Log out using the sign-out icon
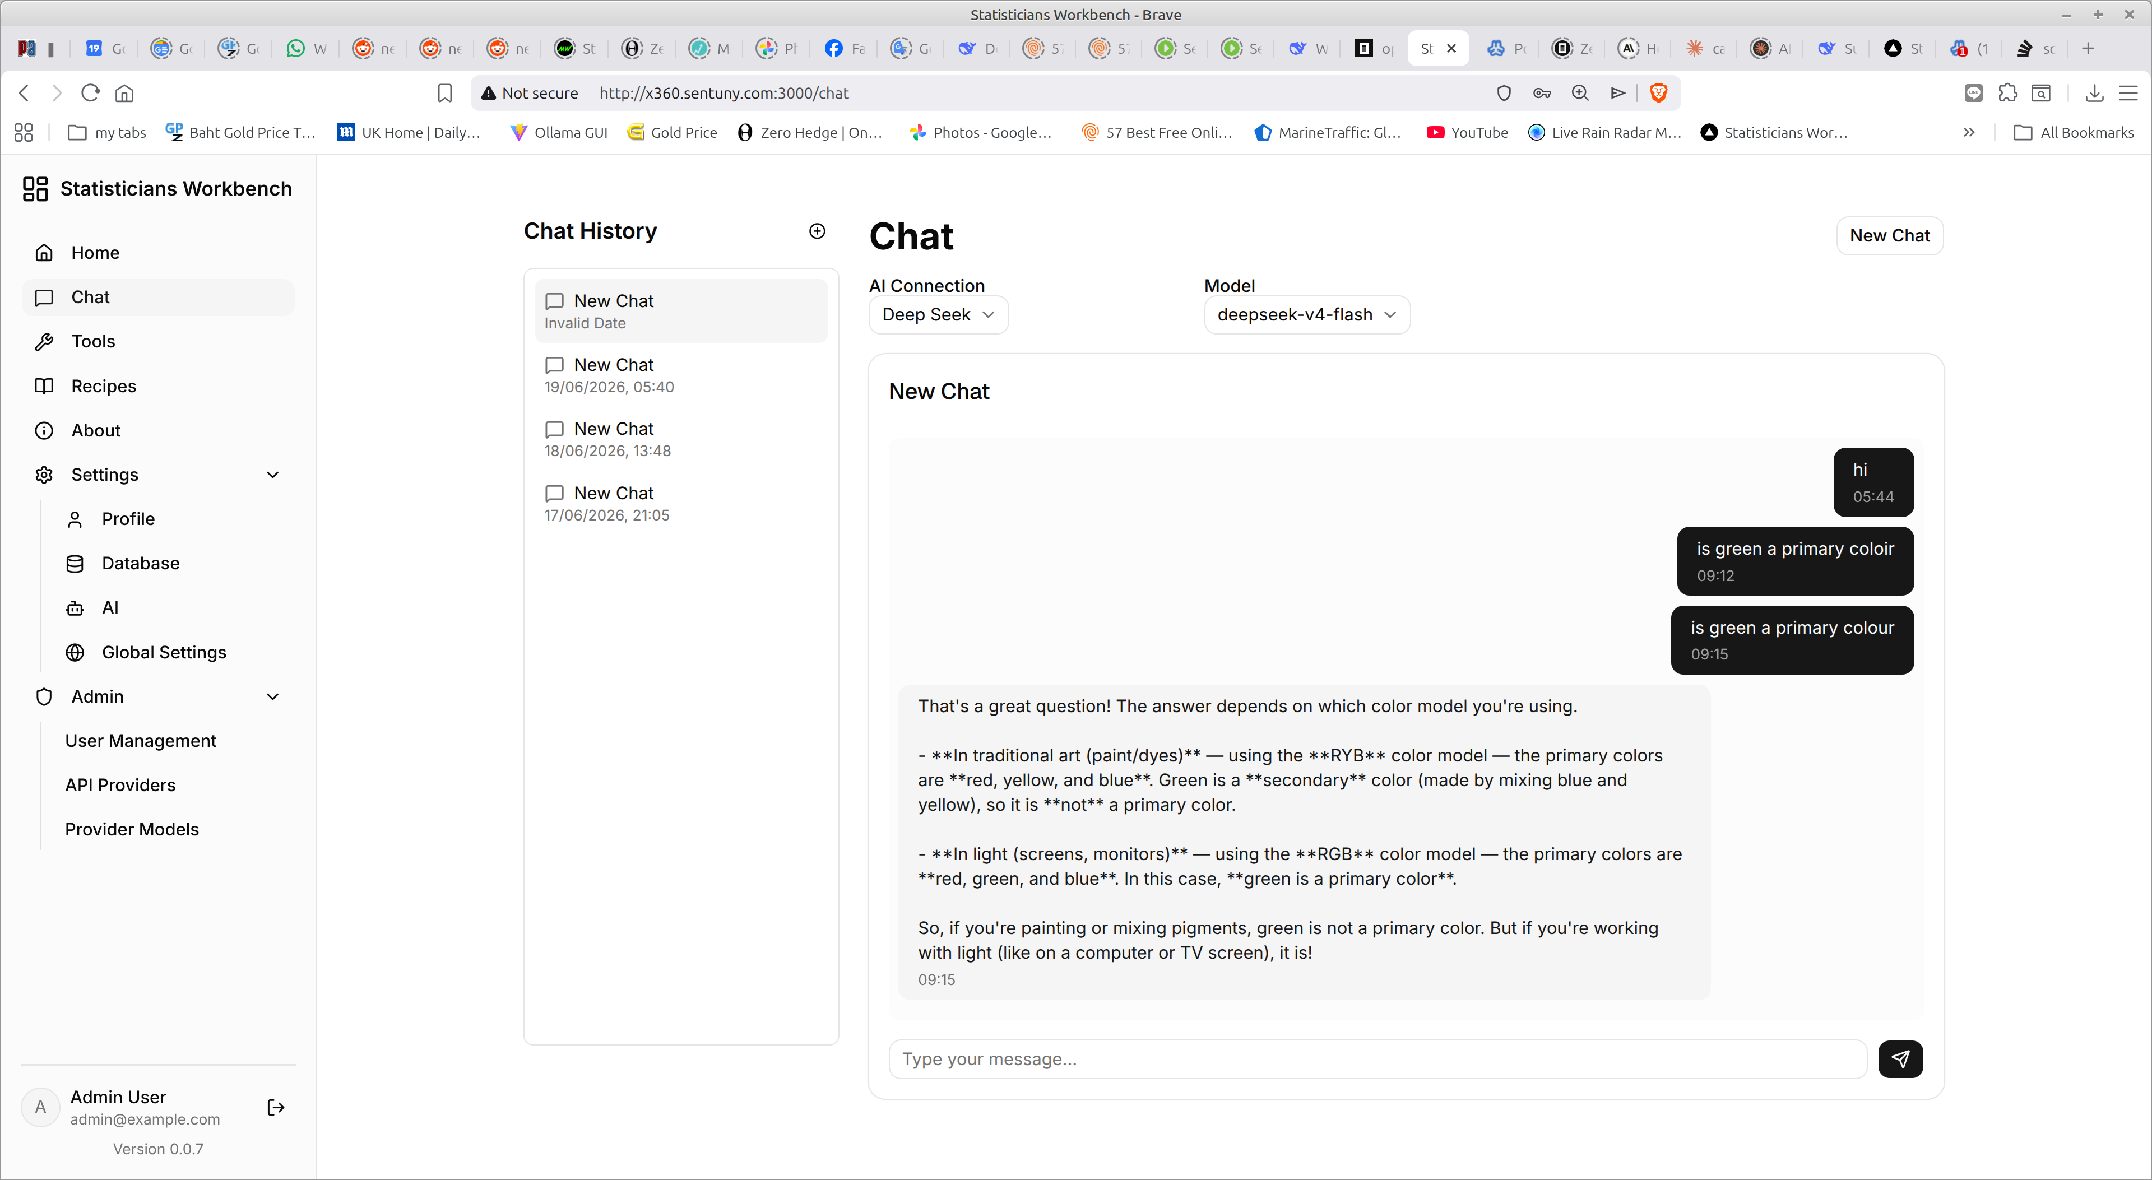2152x1180 pixels. coord(276,1107)
